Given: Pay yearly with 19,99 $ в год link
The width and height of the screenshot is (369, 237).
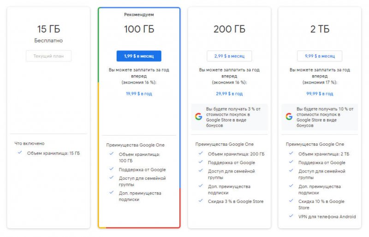Looking at the screenshot, I should coord(139,94).
